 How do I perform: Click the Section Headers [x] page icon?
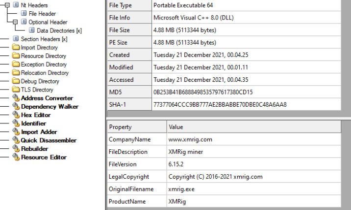(x=16, y=39)
